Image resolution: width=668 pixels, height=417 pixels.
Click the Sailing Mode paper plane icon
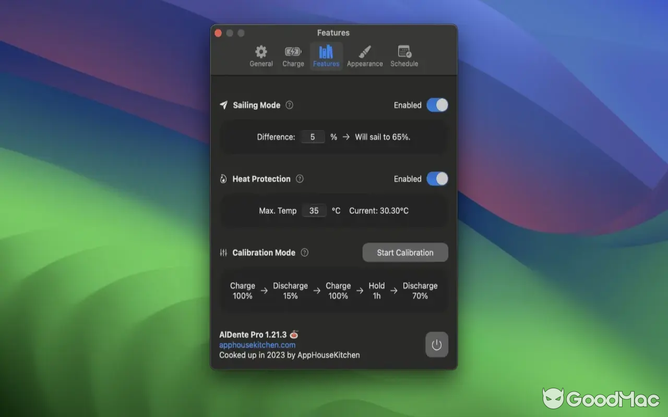224,105
